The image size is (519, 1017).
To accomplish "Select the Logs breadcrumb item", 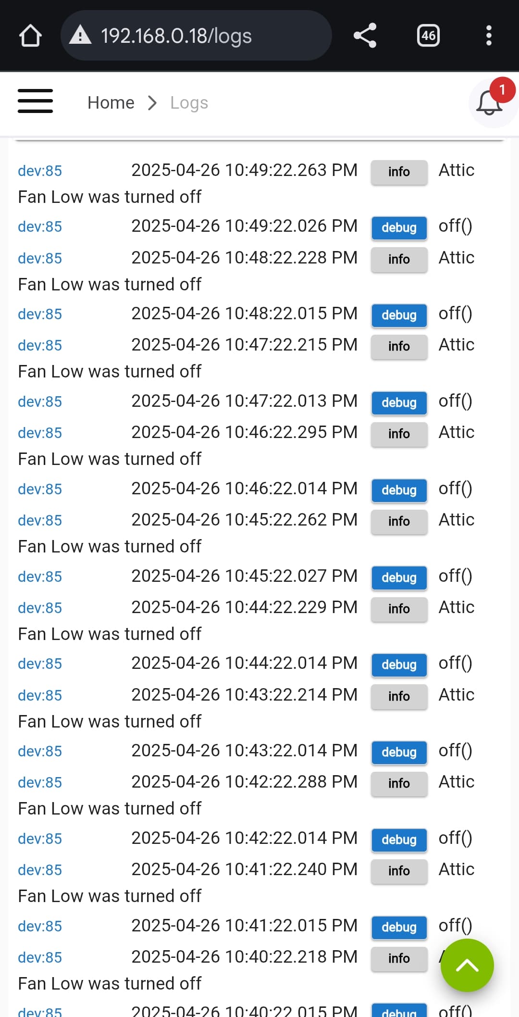I will pyautogui.click(x=189, y=102).
